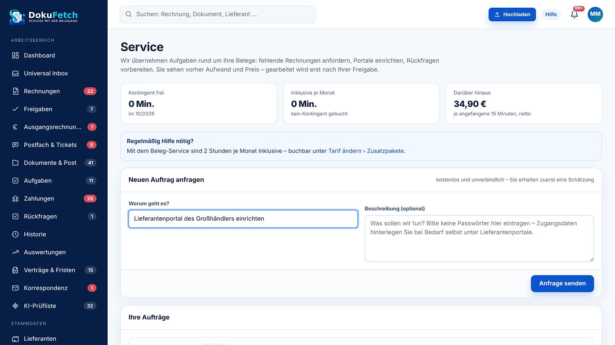Click the Aufgaben checkbox icon
This screenshot has width=615, height=345.
pos(15,181)
